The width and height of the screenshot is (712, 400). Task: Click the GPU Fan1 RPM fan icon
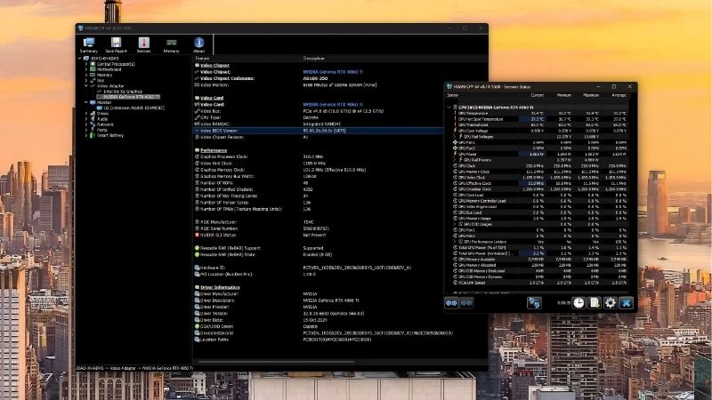point(455,142)
